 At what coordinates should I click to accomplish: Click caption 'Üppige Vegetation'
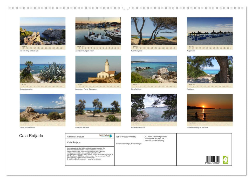pos(26,89)
